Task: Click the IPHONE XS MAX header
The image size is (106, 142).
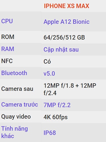Action: tap(67, 6)
